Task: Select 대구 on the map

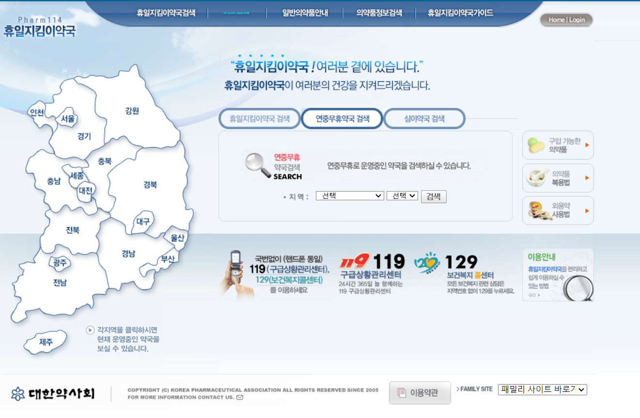Action: pos(143,222)
